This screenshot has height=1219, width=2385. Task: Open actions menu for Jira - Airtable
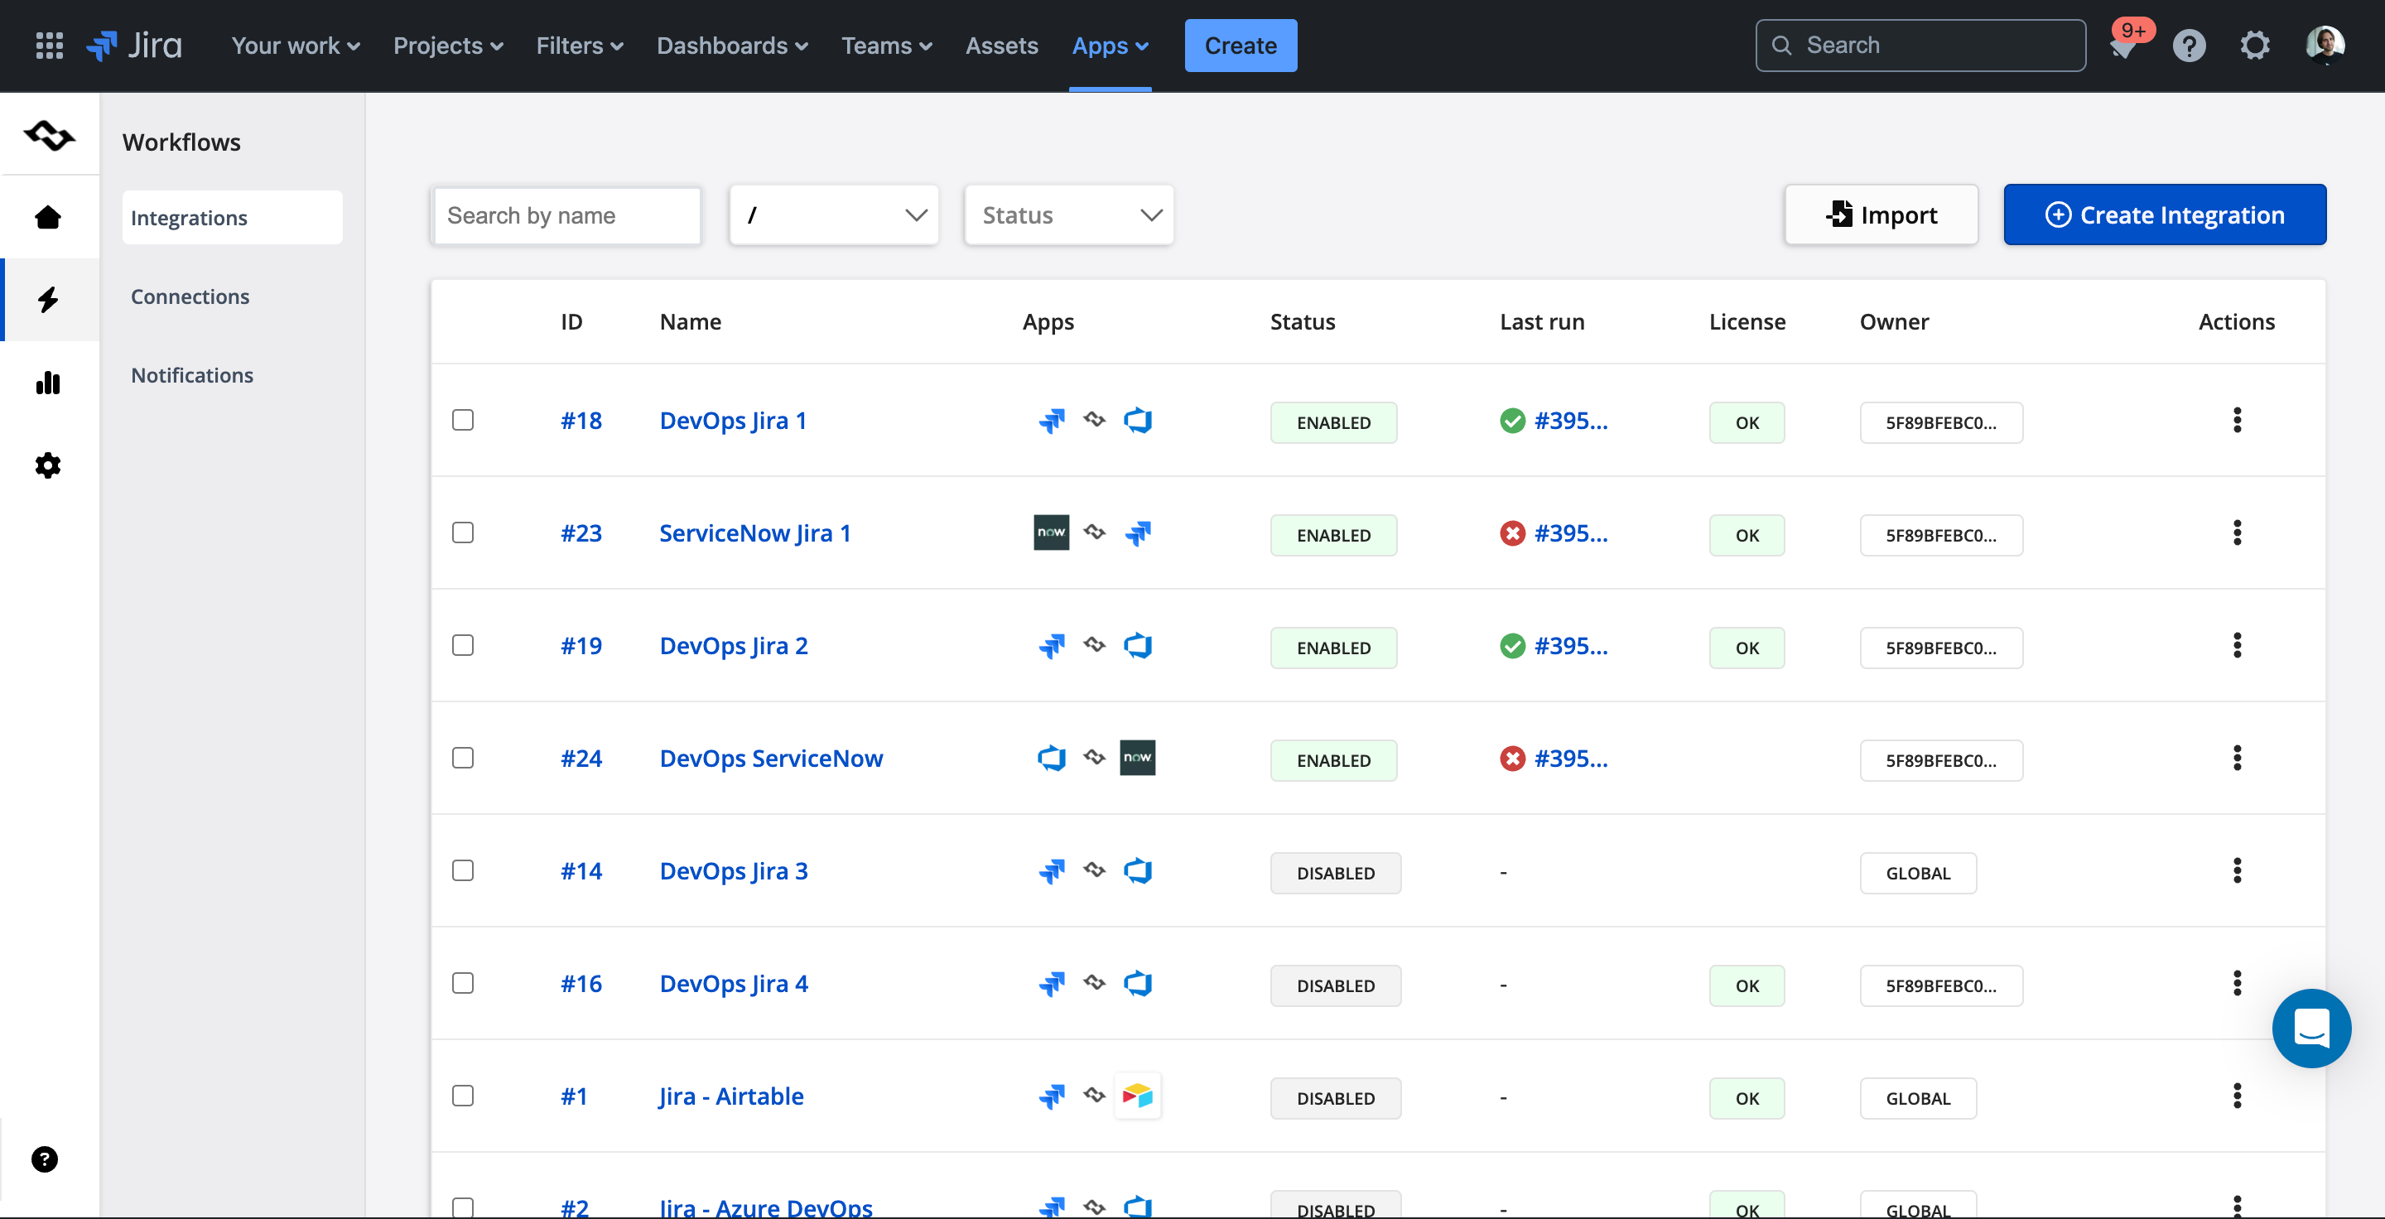tap(2237, 1096)
